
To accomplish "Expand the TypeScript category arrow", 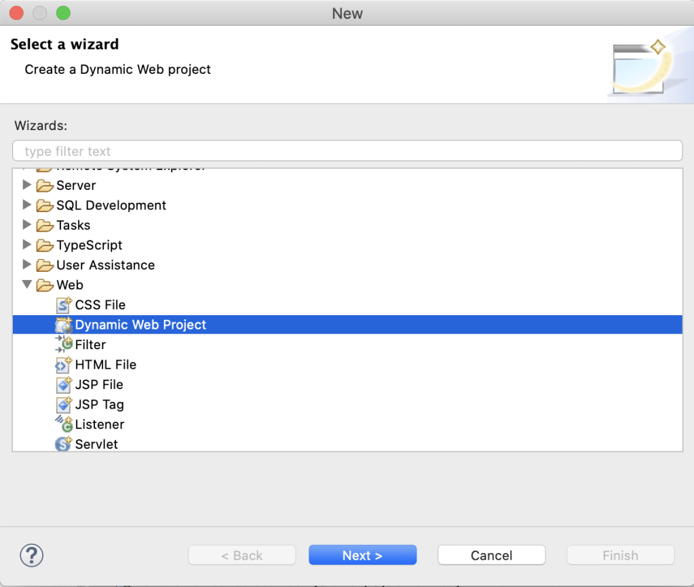I will click(27, 245).
